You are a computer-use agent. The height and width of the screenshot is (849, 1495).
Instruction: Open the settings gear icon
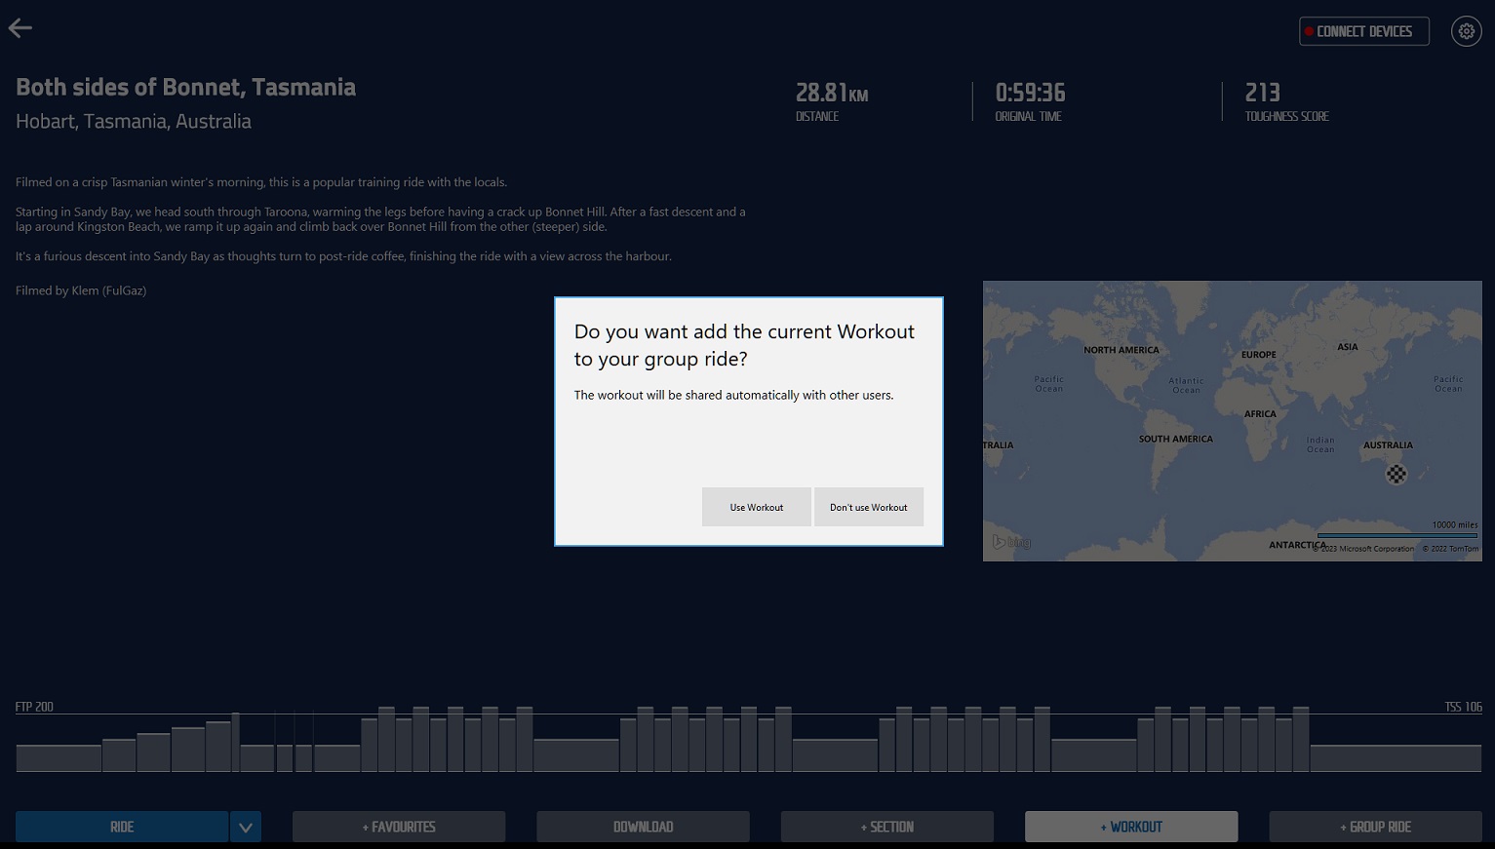point(1466,31)
